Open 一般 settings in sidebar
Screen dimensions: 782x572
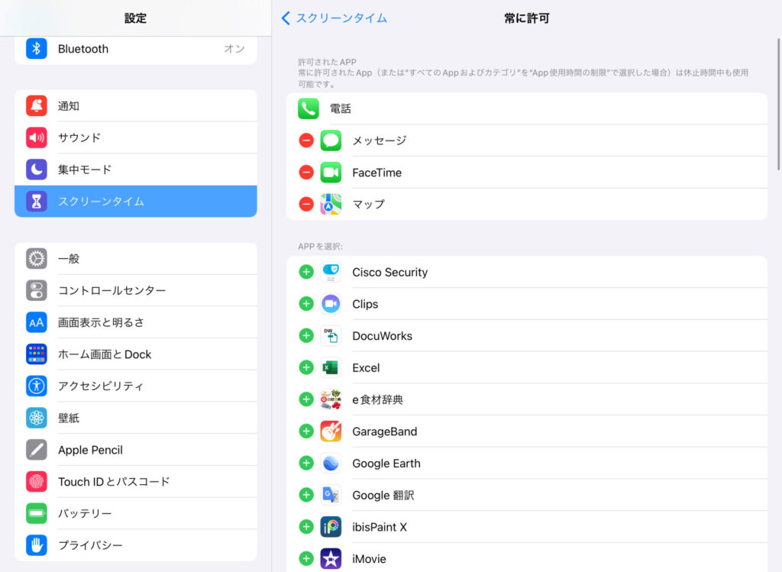point(135,259)
